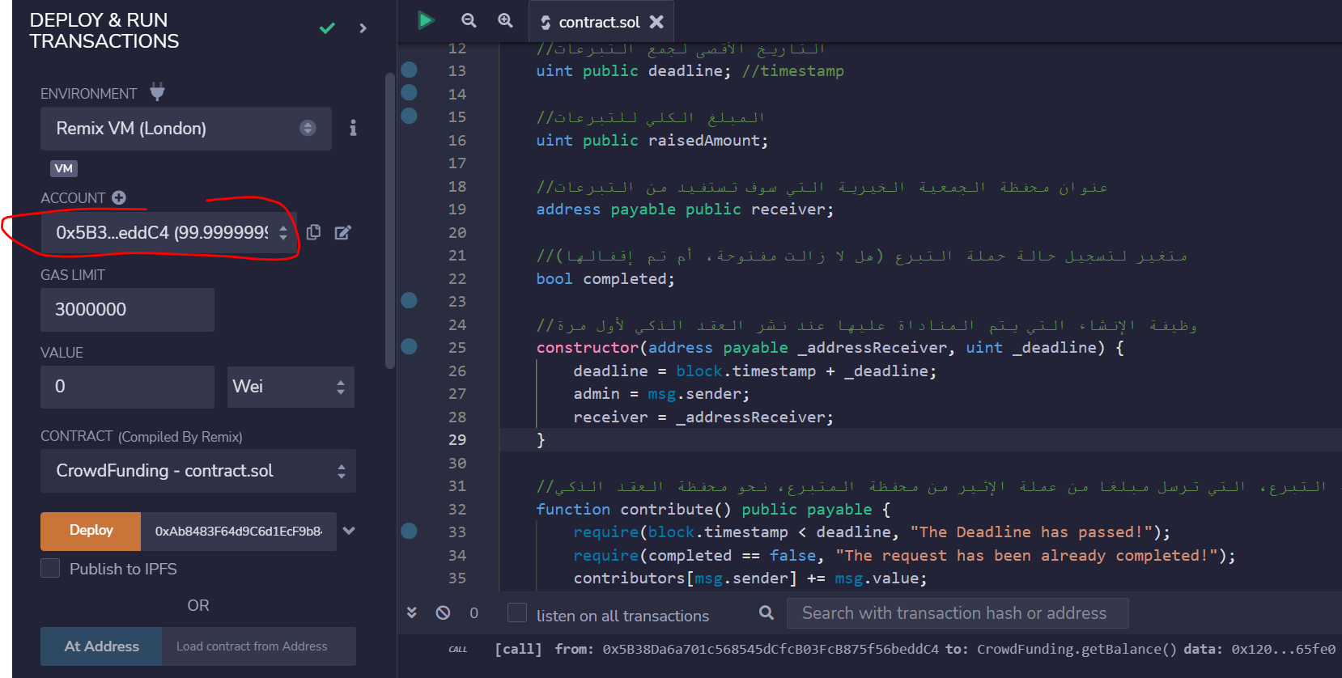
Task: Clear the terminal with the ban icon
Action: click(443, 612)
